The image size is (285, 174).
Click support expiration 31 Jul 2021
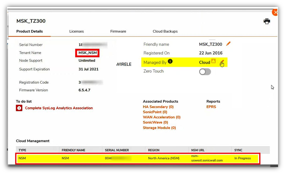click(88, 69)
